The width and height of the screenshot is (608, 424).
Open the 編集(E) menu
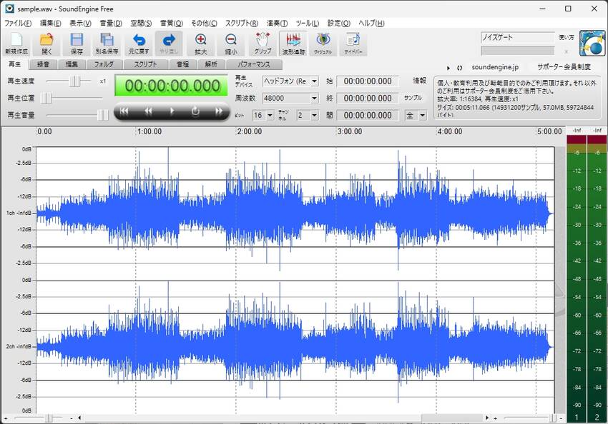click(x=50, y=24)
